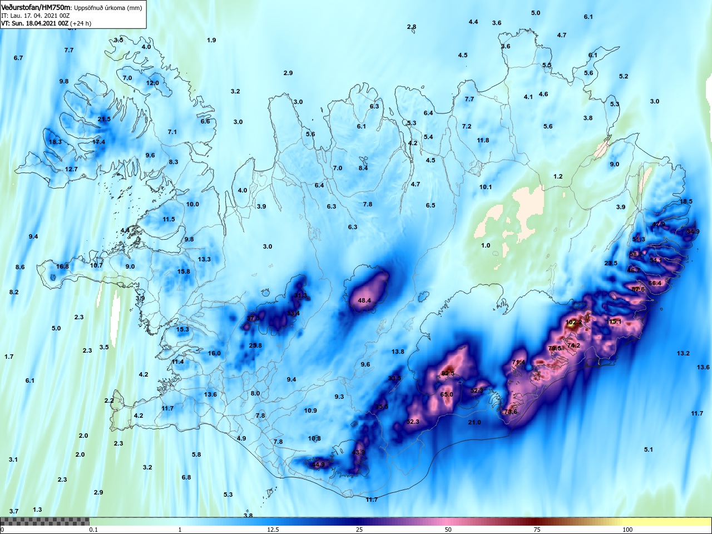Click the precipitation value 17.4
The image size is (712, 534).
98,142
